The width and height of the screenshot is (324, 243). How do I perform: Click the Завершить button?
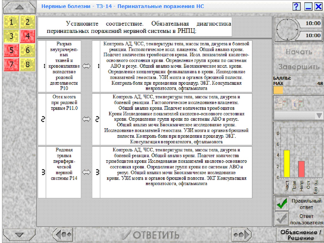[x=299, y=67]
